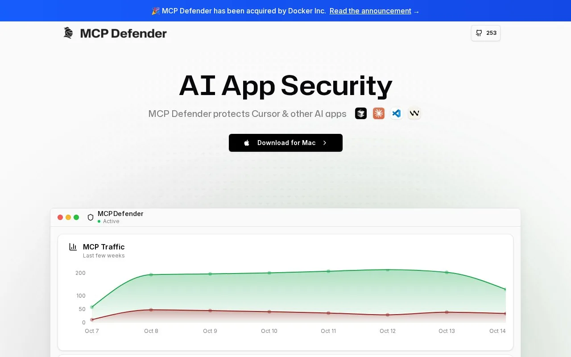The image size is (571, 357).
Task: Click the Cursor app icon
Action: click(x=361, y=113)
